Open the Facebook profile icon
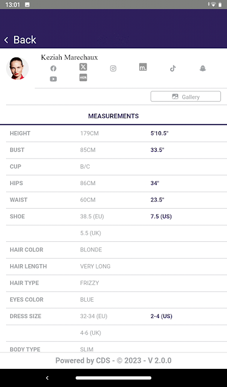This screenshot has width=227, height=387. [x=53, y=68]
